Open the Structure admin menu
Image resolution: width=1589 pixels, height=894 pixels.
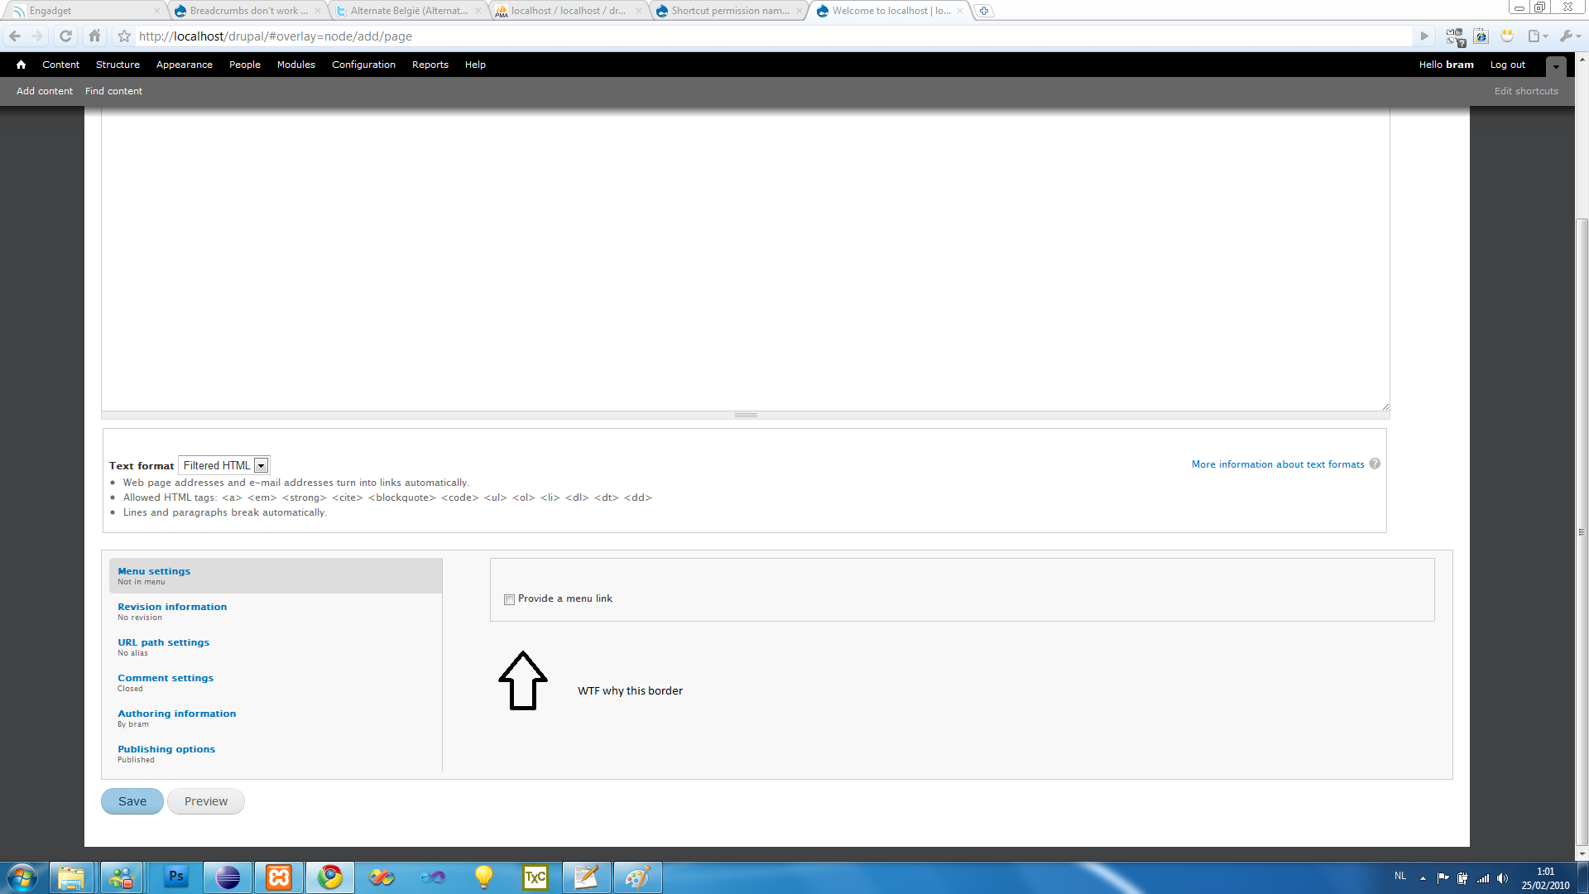(x=118, y=65)
